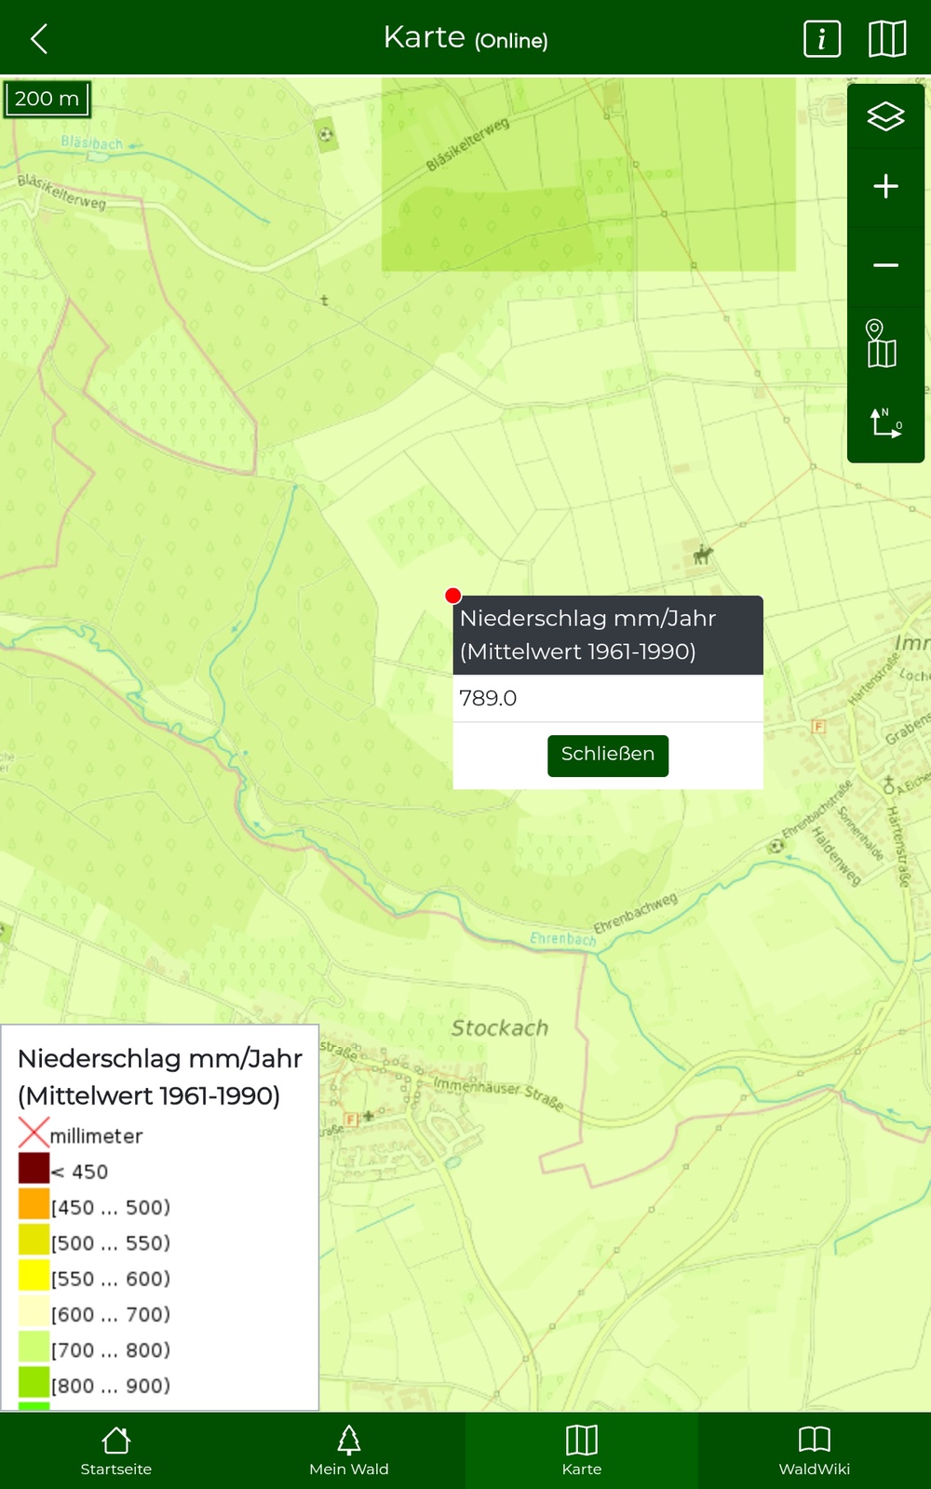Tap the back arrow in header

click(x=39, y=39)
